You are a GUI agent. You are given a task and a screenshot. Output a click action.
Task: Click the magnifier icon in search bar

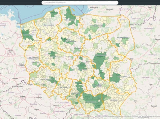coord(44,3)
